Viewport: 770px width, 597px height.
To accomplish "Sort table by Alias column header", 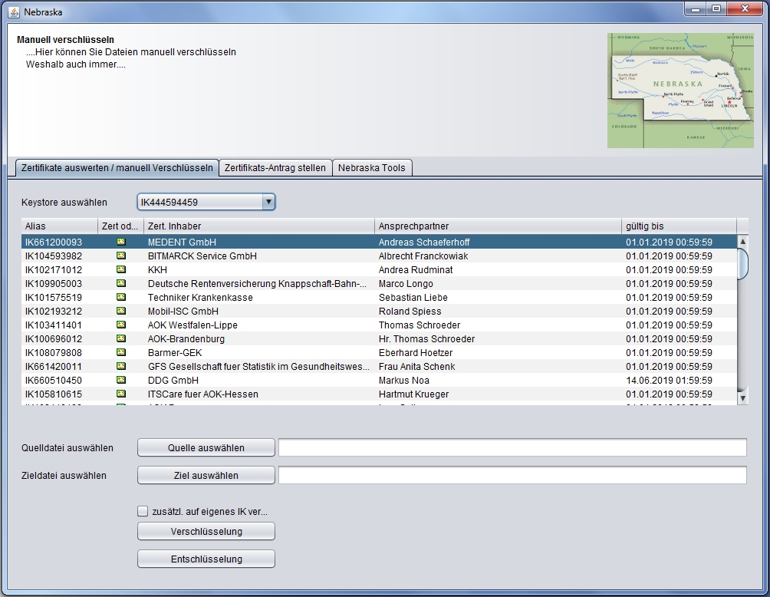I will [x=59, y=226].
